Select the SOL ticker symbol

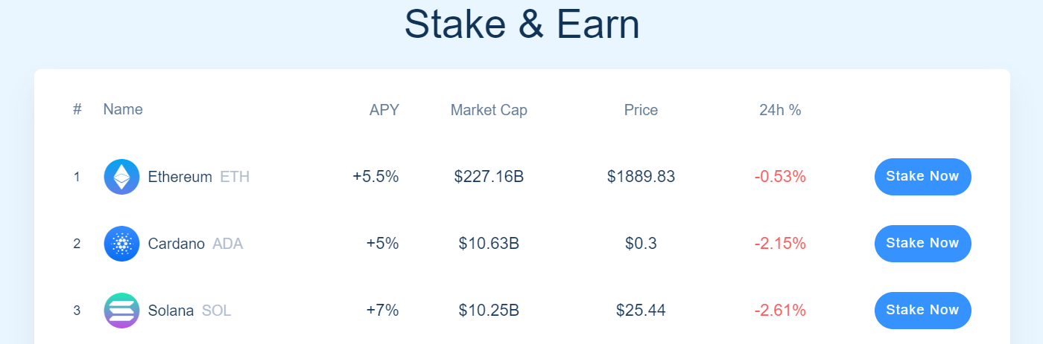(x=217, y=311)
